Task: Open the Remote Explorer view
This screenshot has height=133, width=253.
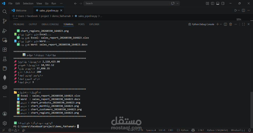Action: [x=5, y=40]
